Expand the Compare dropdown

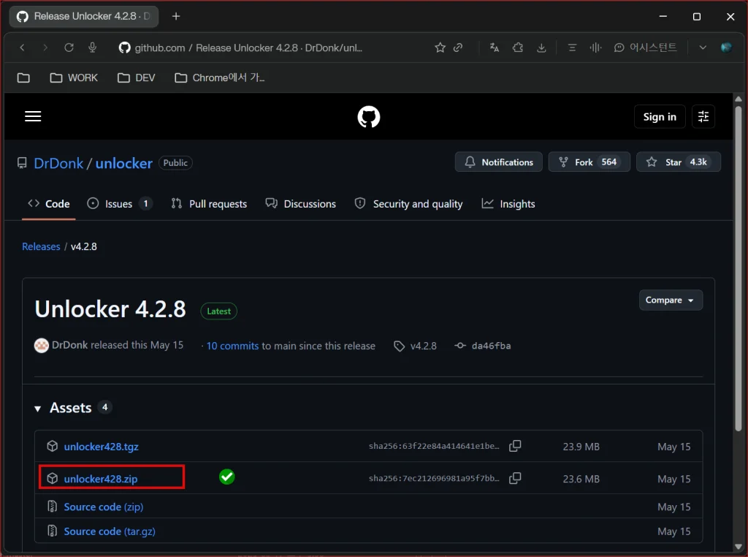[671, 300]
